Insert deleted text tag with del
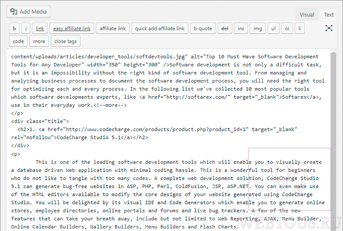The width and height of the screenshot is (343, 231). (x=225, y=28)
